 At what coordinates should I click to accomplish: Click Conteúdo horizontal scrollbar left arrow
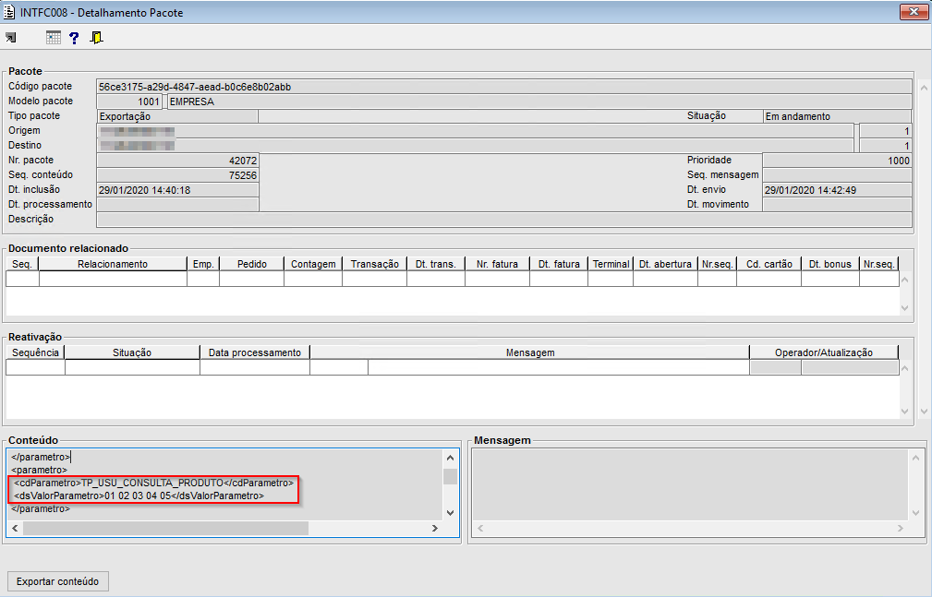[x=15, y=528]
